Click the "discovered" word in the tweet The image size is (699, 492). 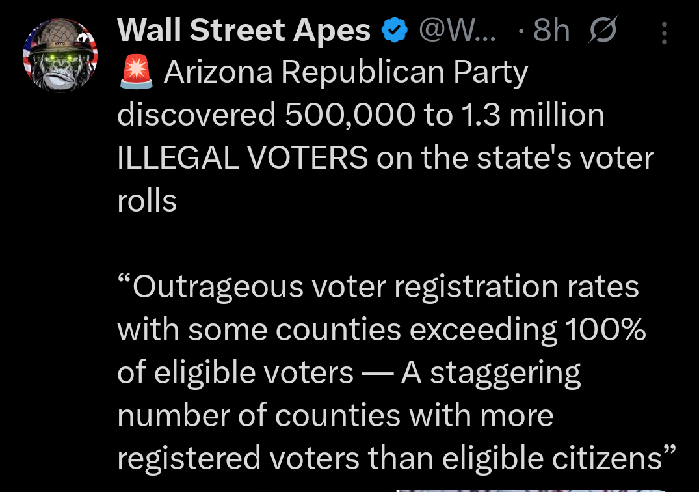pos(196,115)
